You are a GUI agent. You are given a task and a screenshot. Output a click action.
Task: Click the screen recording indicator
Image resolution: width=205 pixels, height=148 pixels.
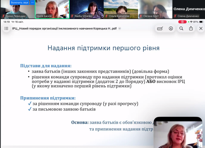click(182, 22)
